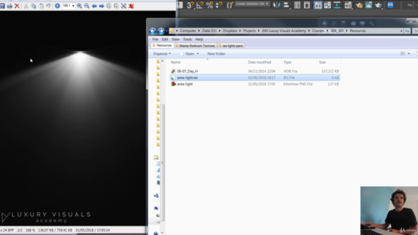This screenshot has height=235, width=418.
Task: Expand the address bar history dropdown arrow
Action: (401, 31)
